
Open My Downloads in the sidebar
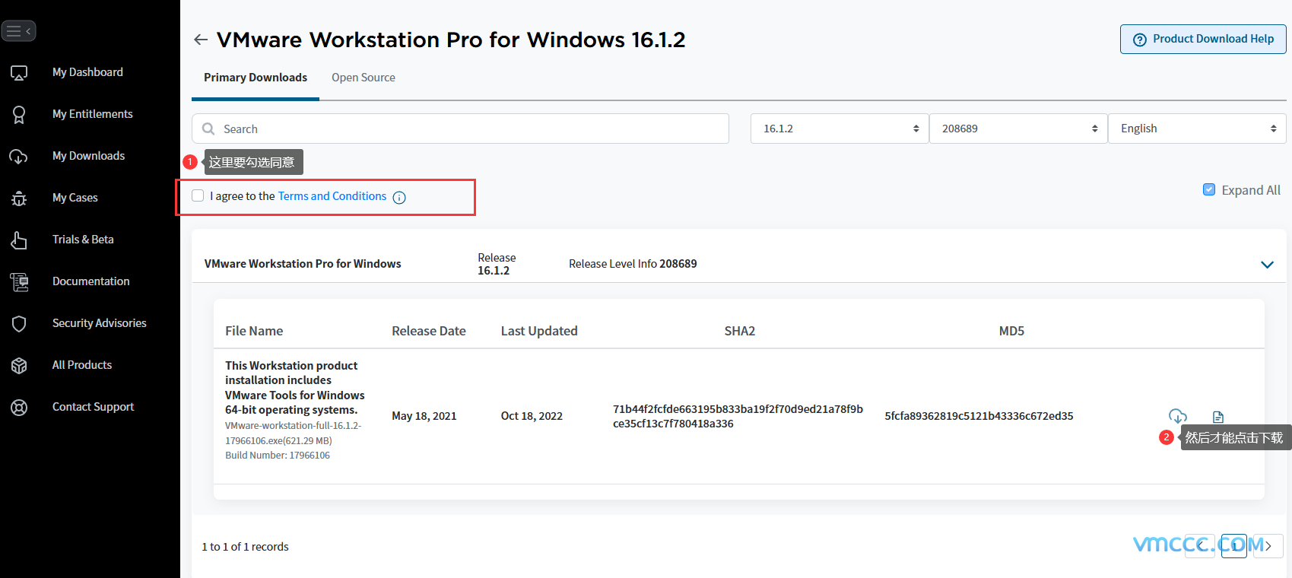(x=88, y=156)
